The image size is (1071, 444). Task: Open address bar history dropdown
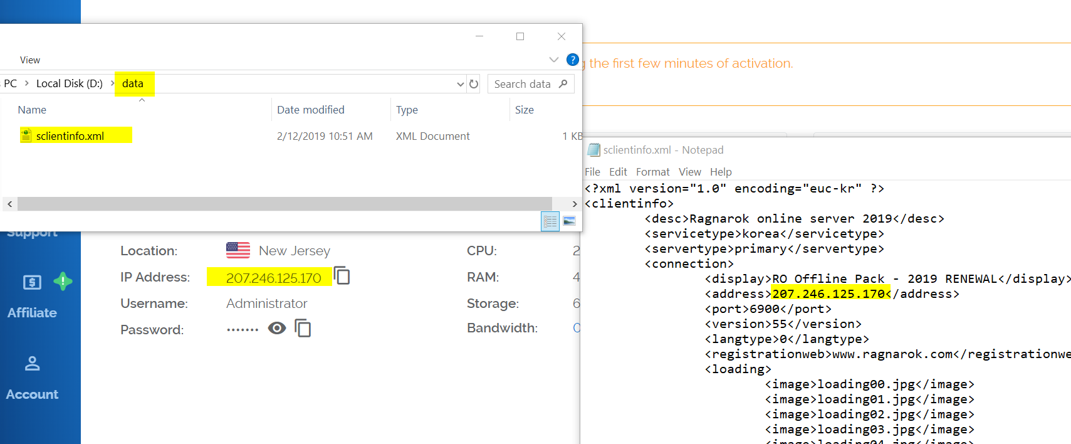coord(461,84)
